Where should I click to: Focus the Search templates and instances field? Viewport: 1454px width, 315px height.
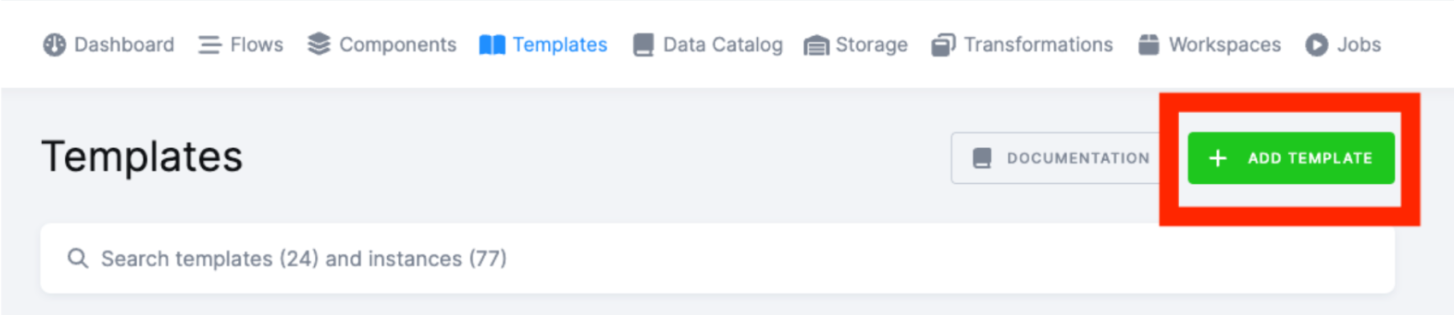(718, 259)
